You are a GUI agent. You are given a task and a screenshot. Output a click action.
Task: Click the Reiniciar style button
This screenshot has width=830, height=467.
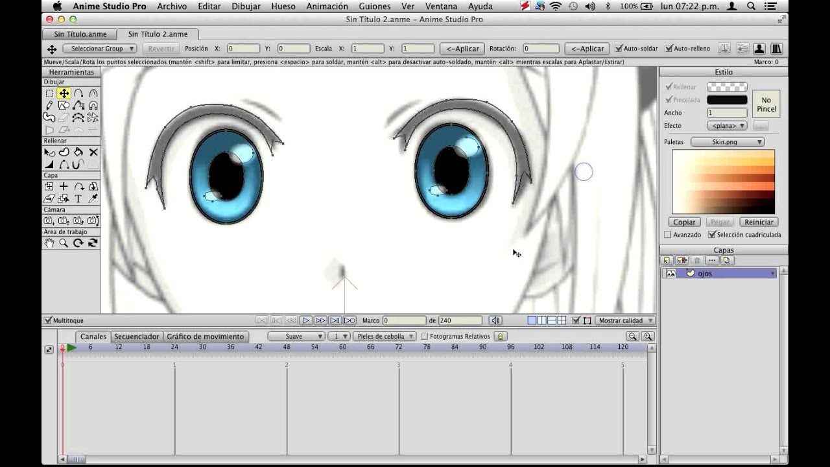(x=759, y=222)
